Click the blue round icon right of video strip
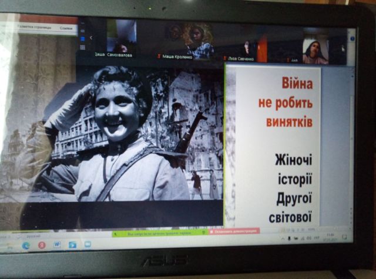The image size is (376, 279). tap(352, 38)
